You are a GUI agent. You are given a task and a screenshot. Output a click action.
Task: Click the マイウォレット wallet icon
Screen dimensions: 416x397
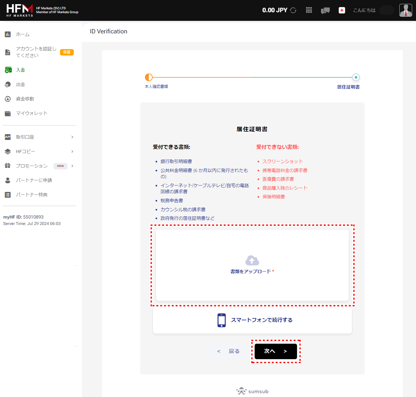click(8, 113)
